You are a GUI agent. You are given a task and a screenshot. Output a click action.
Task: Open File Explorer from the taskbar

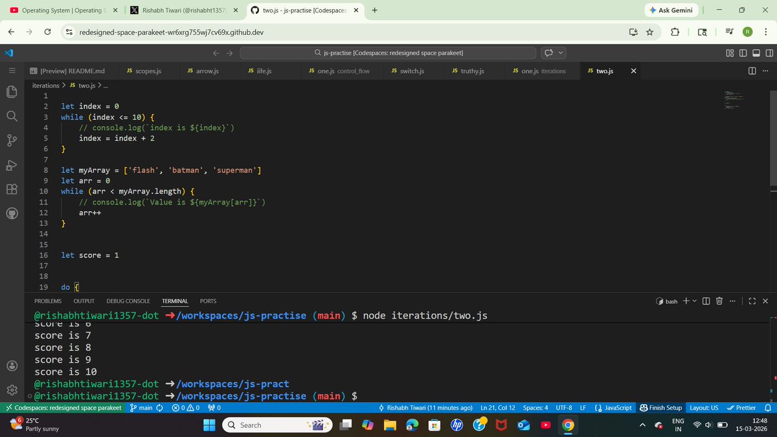389,425
